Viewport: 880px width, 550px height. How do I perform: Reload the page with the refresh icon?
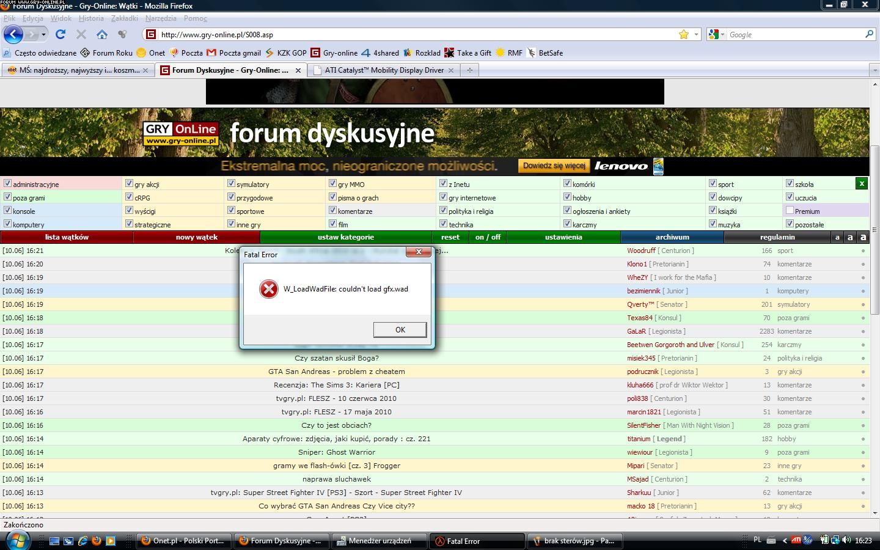click(x=60, y=34)
